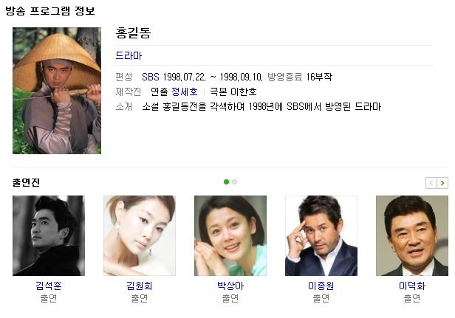The height and width of the screenshot is (318, 455).
Task: Open the 드라마 category link
Action: pos(129,55)
